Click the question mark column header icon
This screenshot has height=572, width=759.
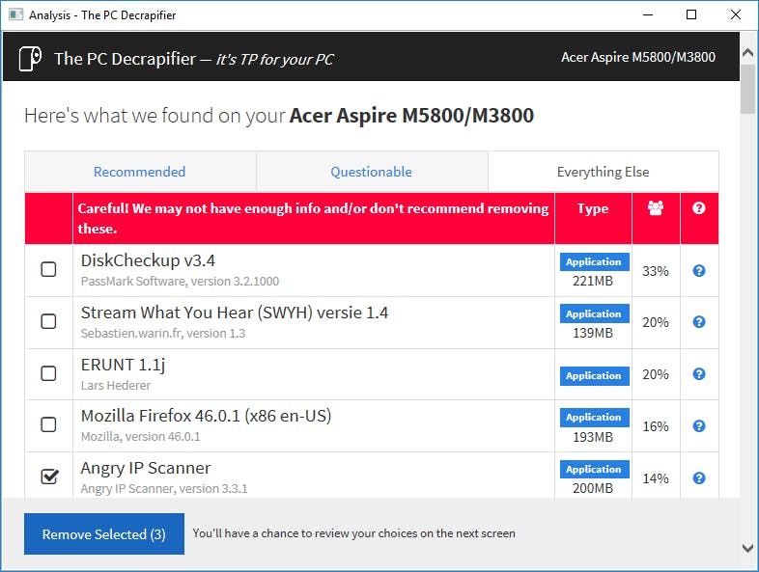click(x=699, y=208)
